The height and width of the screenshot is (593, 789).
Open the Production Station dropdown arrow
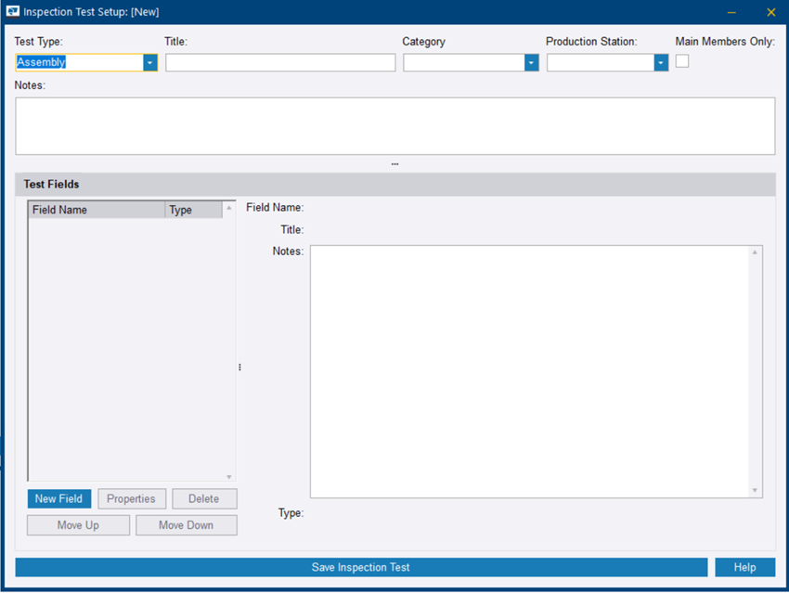[661, 63]
